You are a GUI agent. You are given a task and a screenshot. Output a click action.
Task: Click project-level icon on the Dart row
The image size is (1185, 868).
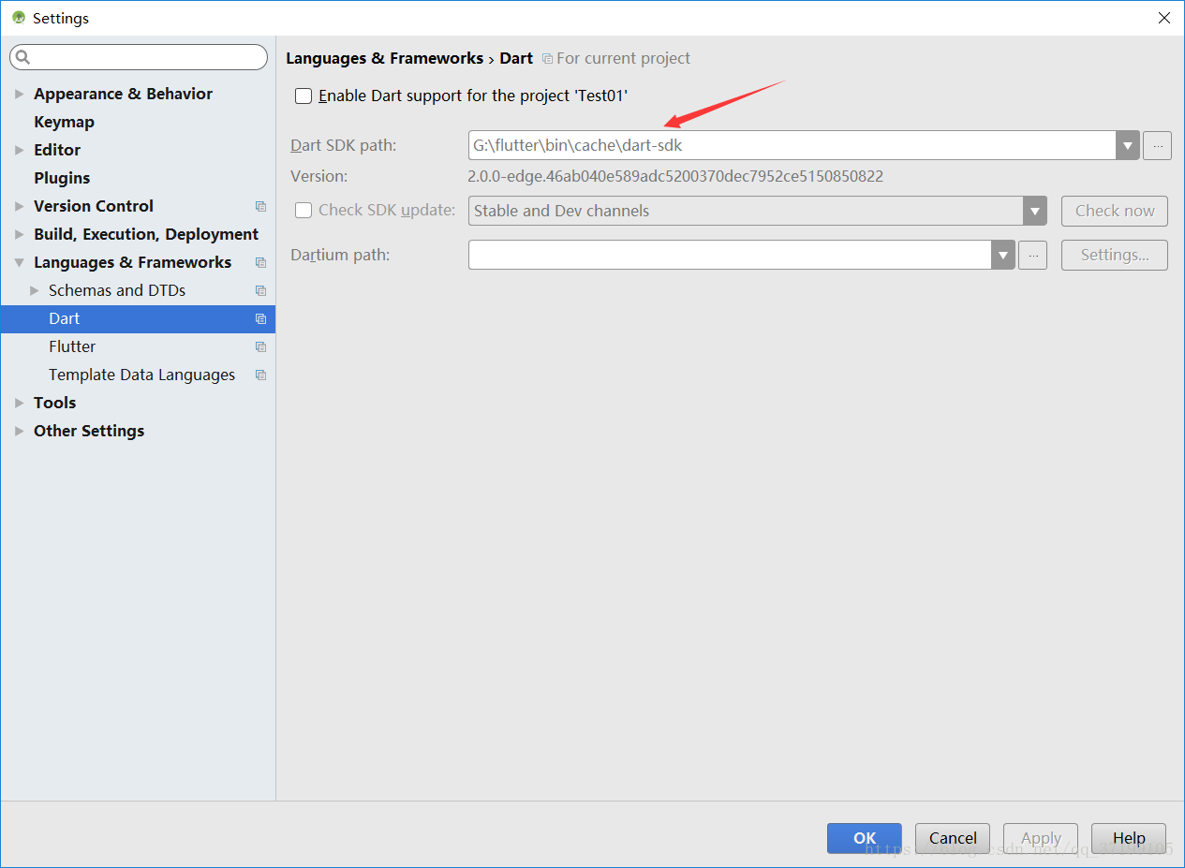click(x=260, y=318)
